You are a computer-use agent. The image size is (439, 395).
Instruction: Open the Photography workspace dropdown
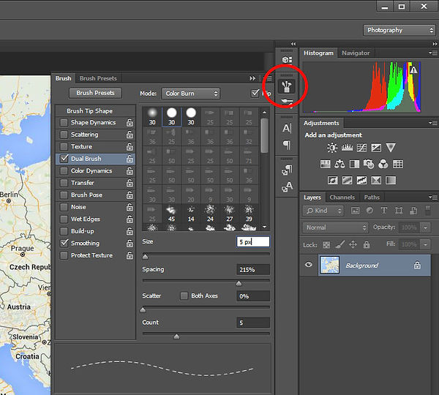[399, 30]
